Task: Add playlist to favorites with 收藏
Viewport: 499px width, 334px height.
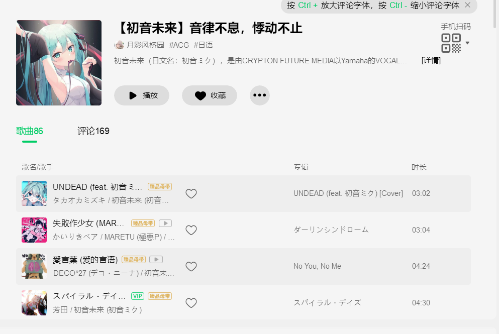Action: click(x=210, y=95)
